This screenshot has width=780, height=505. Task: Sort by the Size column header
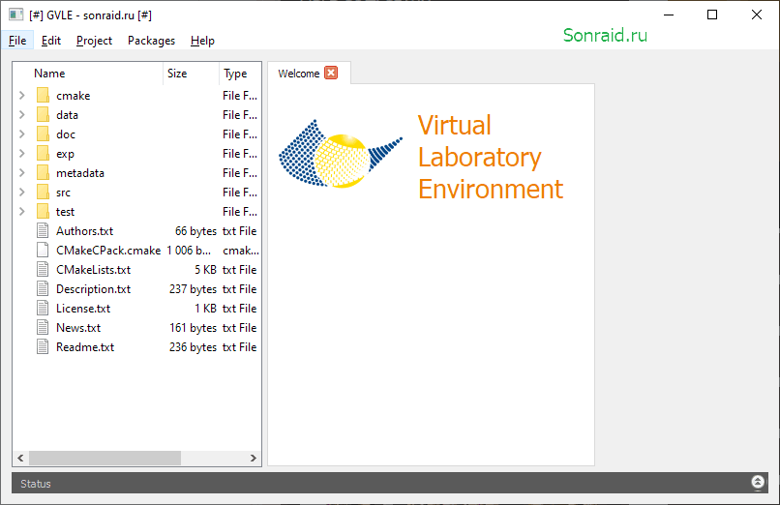[x=191, y=74]
